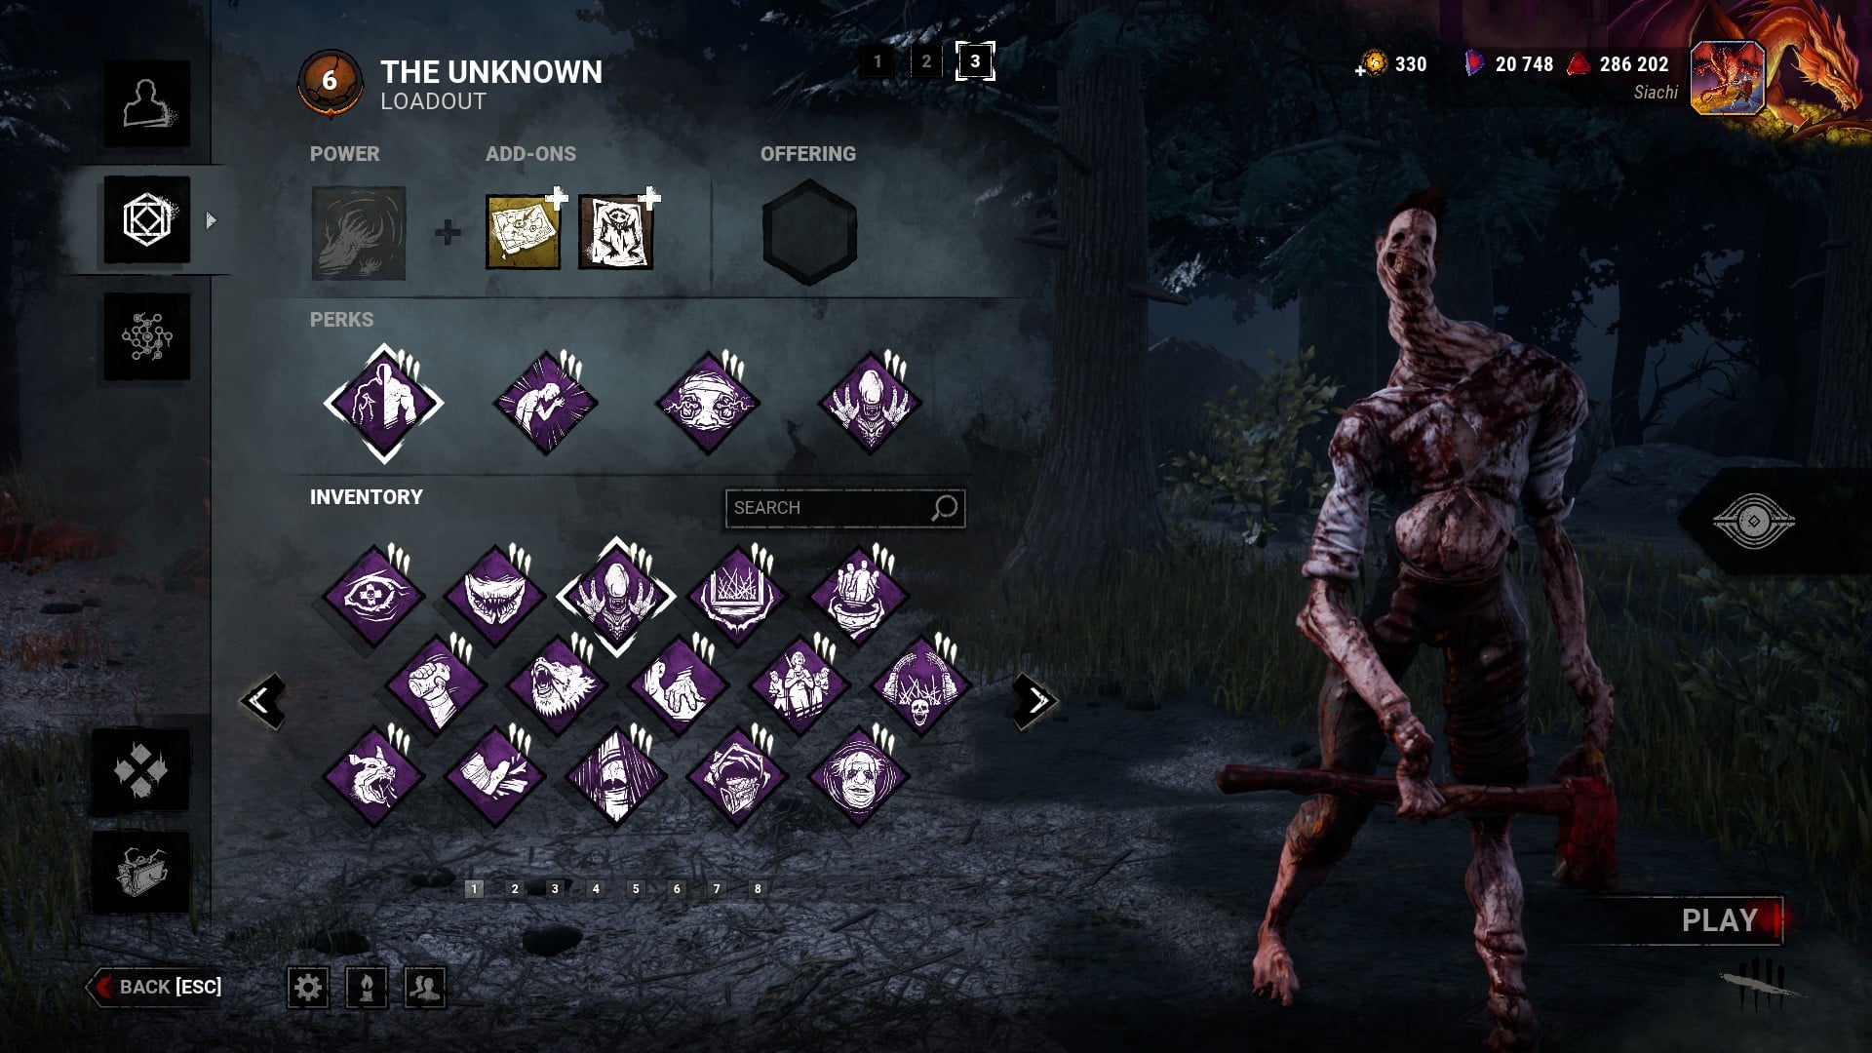Go to next inventory page arrow
The image size is (1872, 1053).
[1035, 700]
